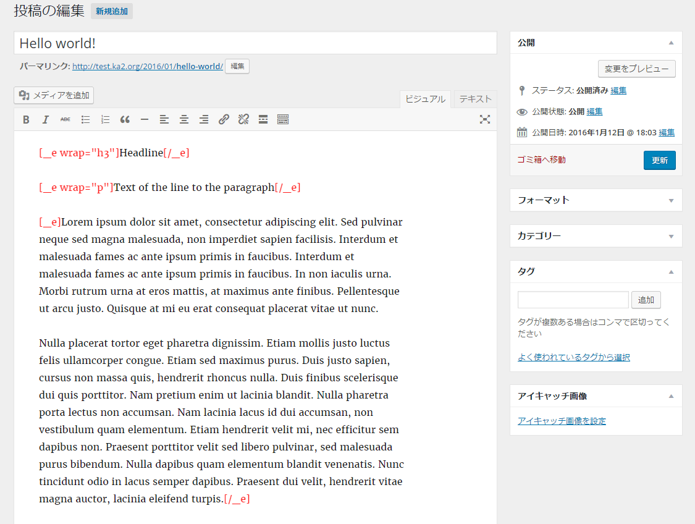Apply italic formatting
695x524 pixels.
coord(46,120)
